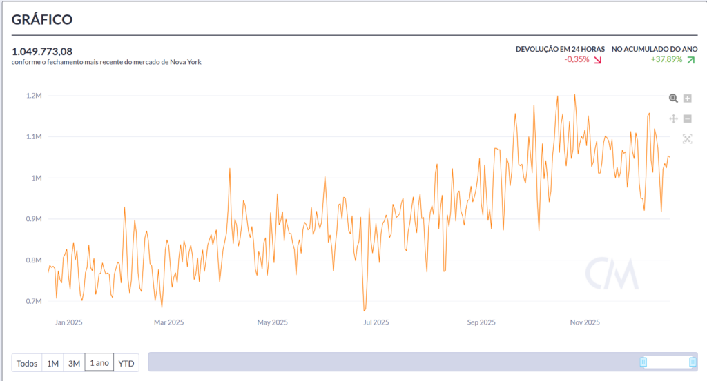Click the minus zoom-out icon

[687, 119]
